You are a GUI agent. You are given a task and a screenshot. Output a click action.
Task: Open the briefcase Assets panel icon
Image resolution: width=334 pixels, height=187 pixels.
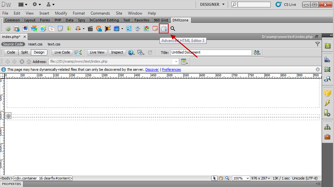click(x=328, y=137)
